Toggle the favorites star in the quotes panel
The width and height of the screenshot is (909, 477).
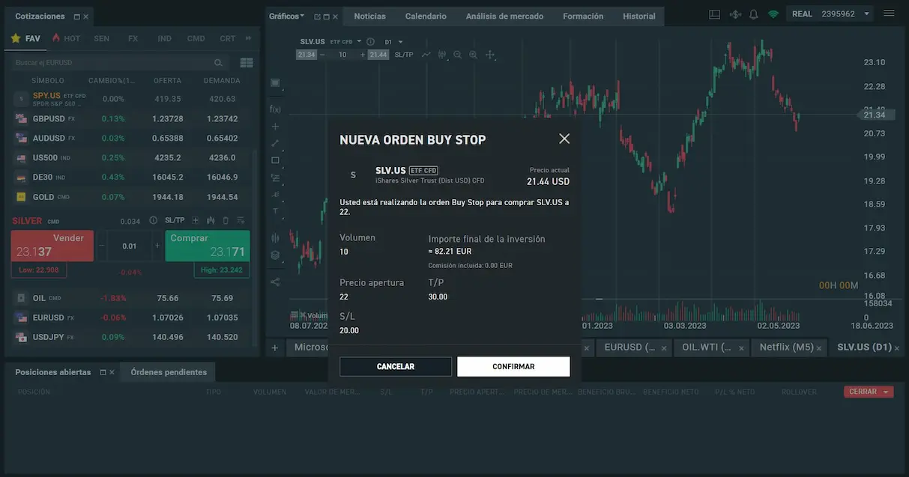click(15, 37)
